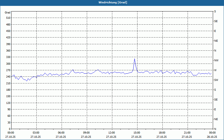Select the SE compass label between 120 and 150
The height and width of the screenshot is (140, 224).
point(216,100)
